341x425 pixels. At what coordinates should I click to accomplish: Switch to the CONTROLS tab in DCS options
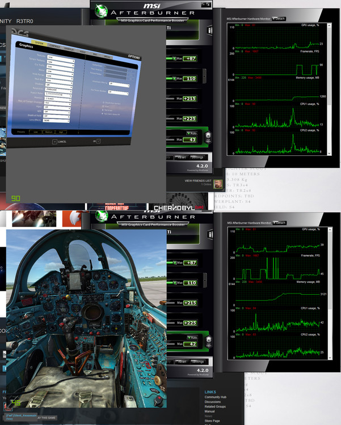click(x=54, y=46)
